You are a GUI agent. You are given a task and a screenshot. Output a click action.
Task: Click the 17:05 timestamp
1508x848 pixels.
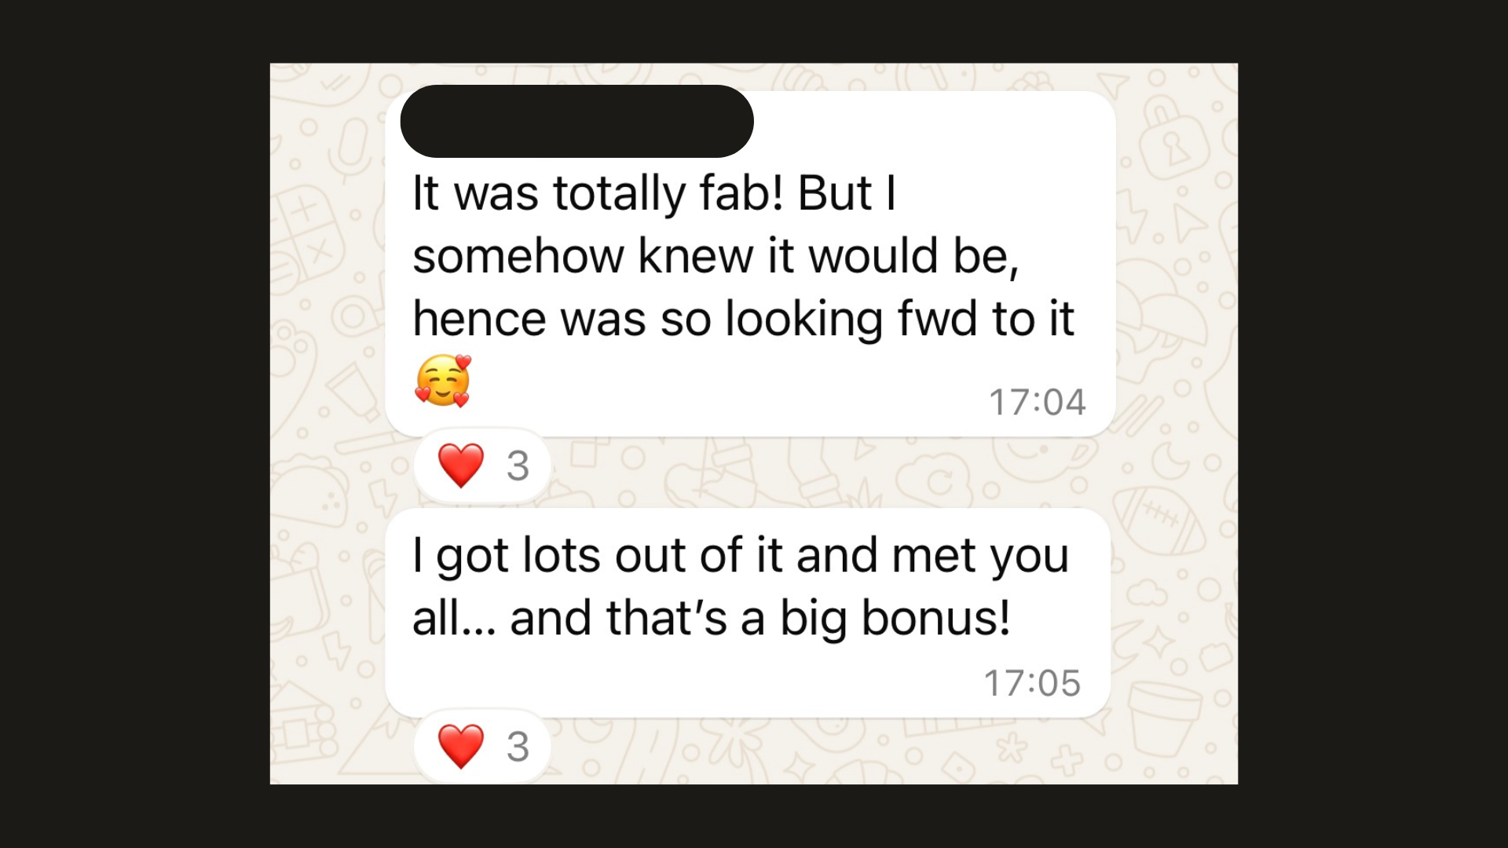[x=1033, y=683]
